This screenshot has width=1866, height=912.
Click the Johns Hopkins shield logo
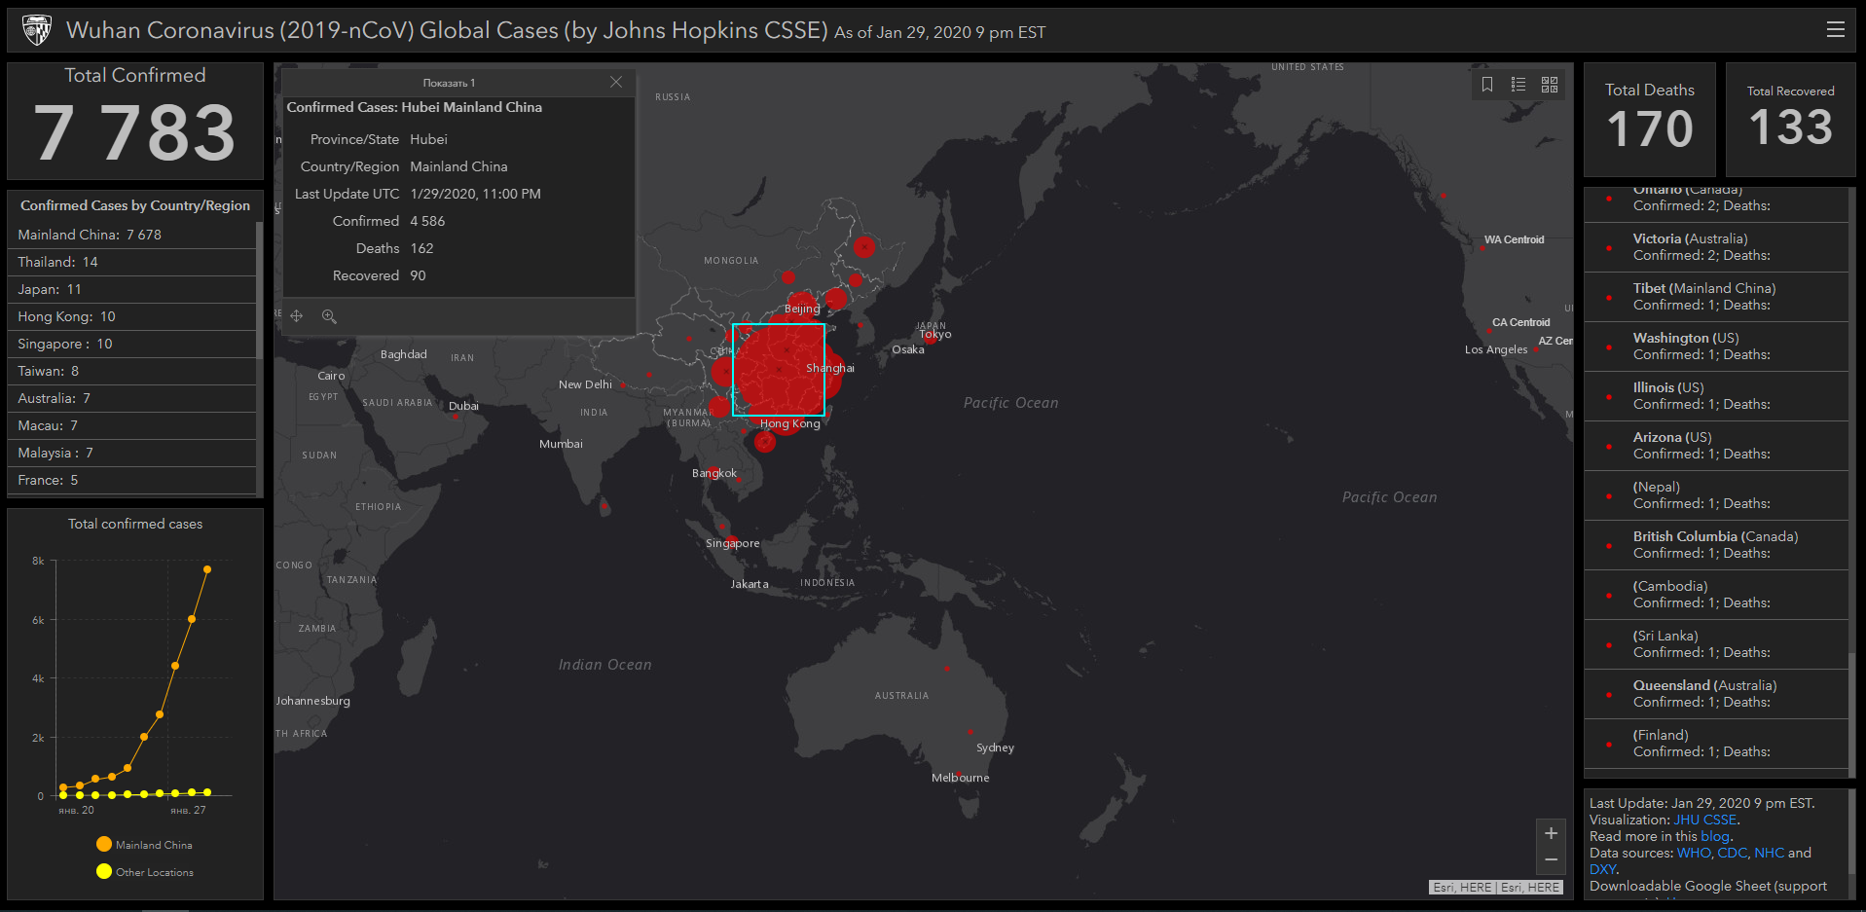(x=36, y=30)
